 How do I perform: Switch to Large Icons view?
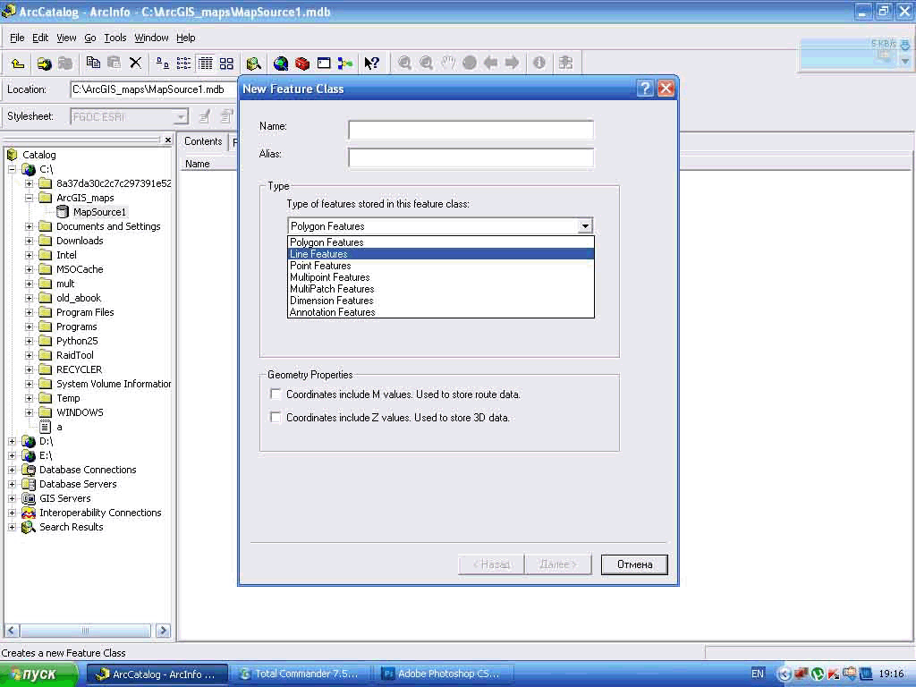click(163, 64)
